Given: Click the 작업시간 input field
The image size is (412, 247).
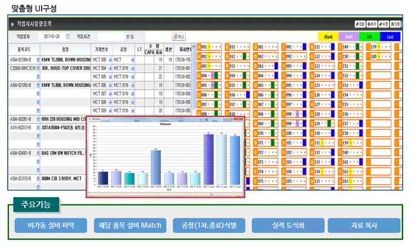Looking at the screenshot, I should (x=111, y=37).
